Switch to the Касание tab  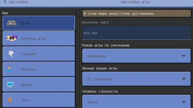tap(39, 54)
